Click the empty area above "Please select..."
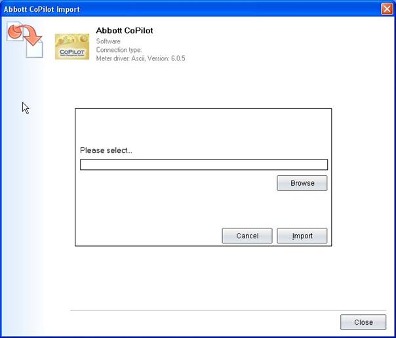The height and width of the screenshot is (338, 396). (x=203, y=128)
